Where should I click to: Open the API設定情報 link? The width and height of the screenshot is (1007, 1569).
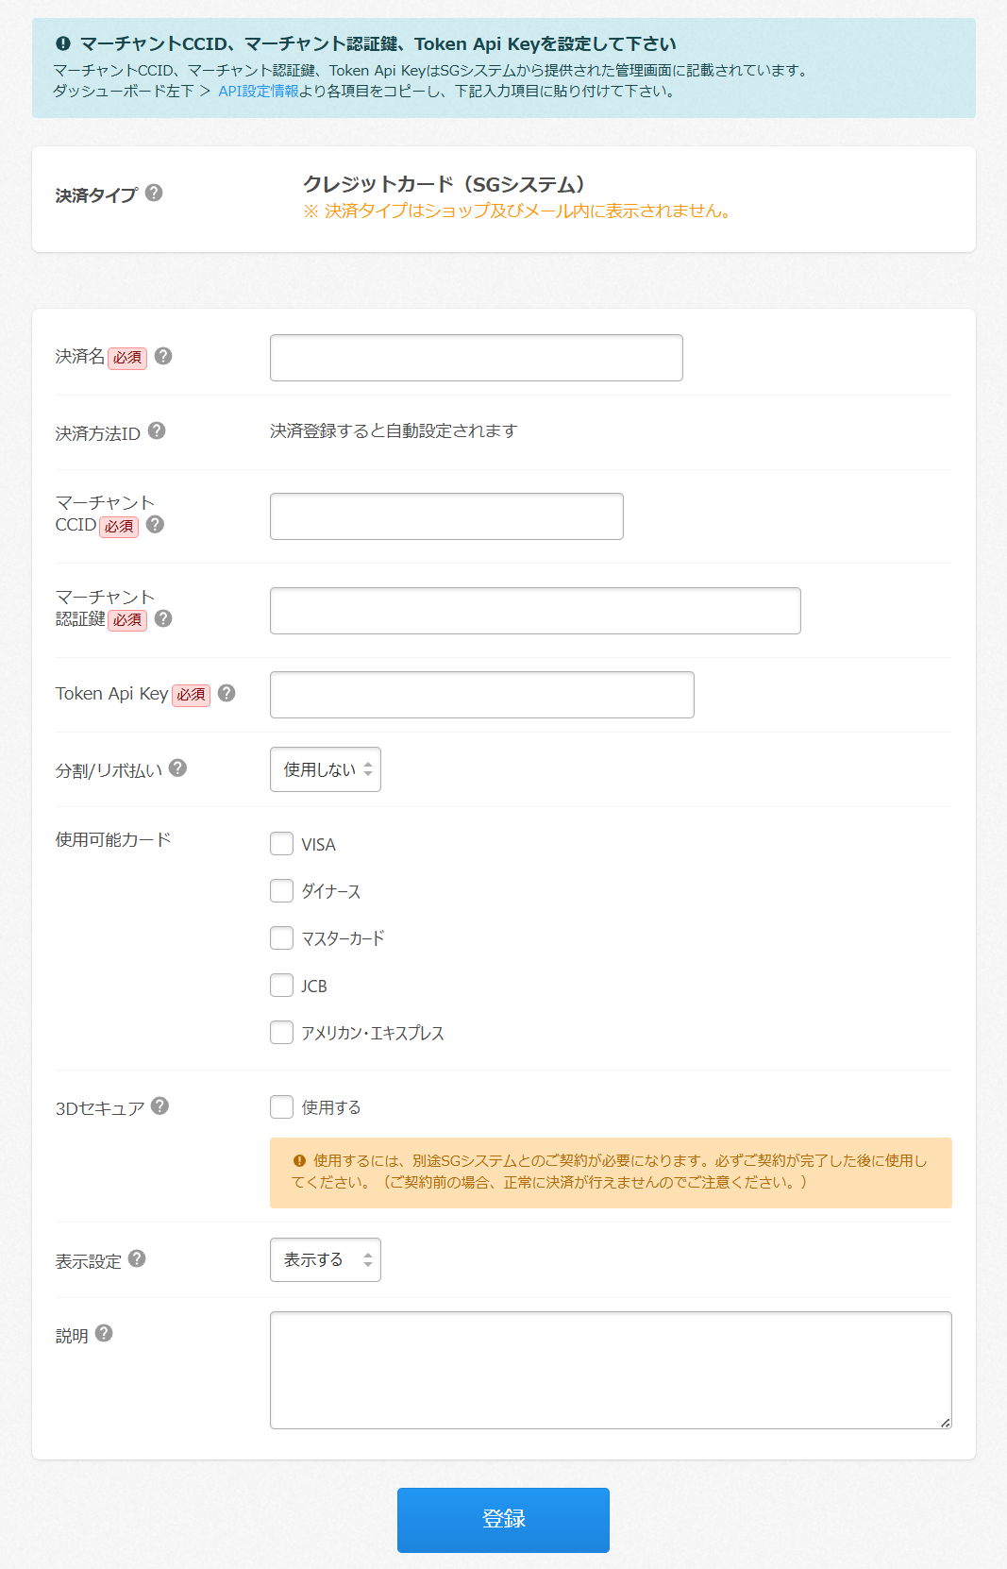click(x=259, y=92)
